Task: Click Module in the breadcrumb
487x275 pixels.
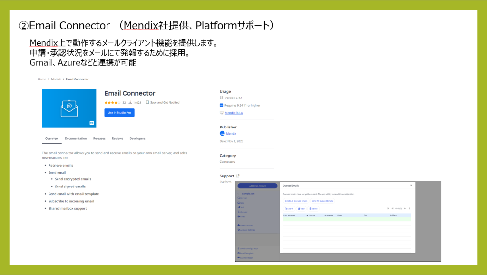Action: coord(56,79)
